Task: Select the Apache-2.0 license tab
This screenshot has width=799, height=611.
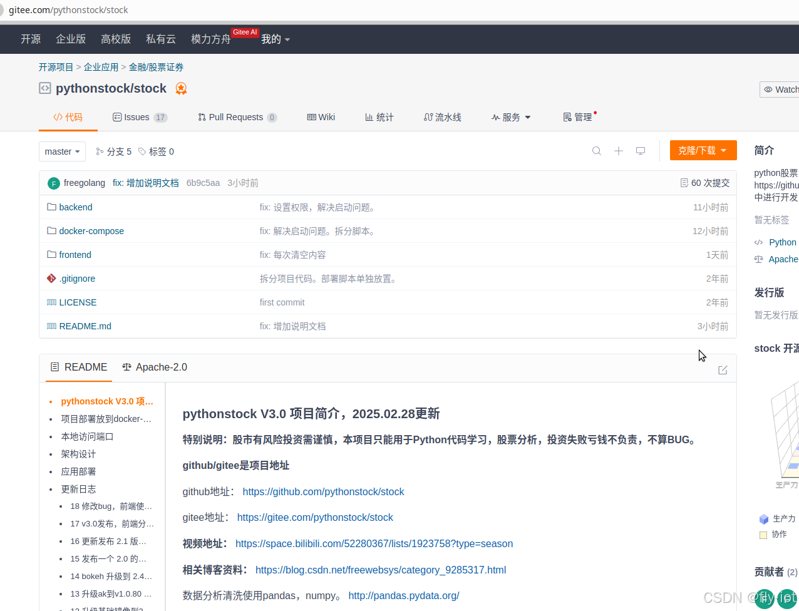Action: click(x=155, y=367)
